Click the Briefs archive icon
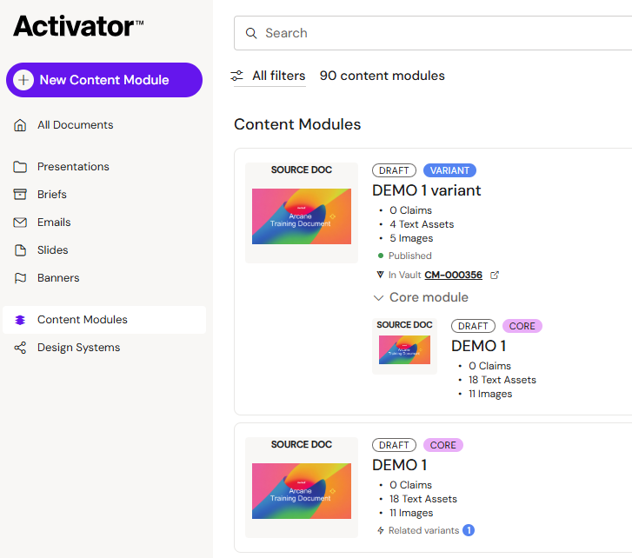 20,195
